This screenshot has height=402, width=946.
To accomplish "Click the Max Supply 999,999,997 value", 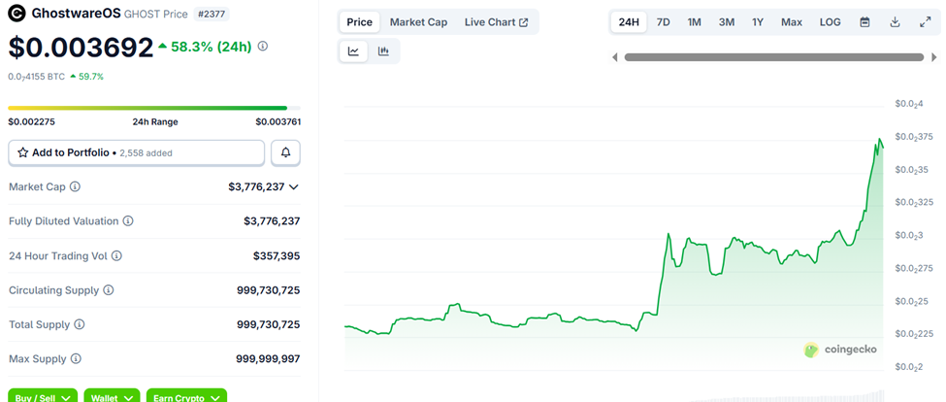I will (x=268, y=359).
